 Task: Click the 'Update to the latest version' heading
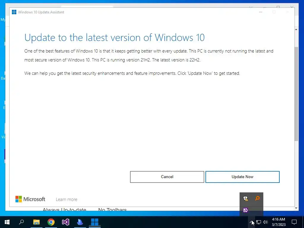tap(114, 38)
